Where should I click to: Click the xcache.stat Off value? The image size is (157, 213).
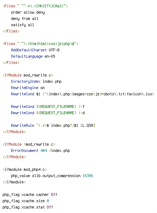(50, 207)
